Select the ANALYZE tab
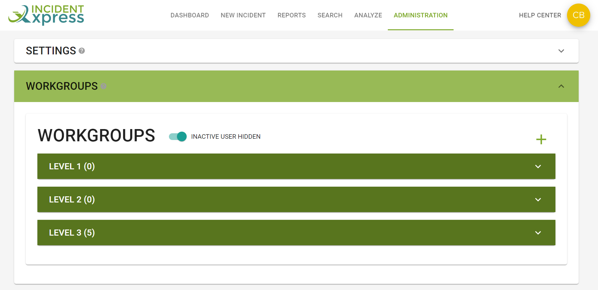Screen dimensions: 598x290 pos(368,15)
